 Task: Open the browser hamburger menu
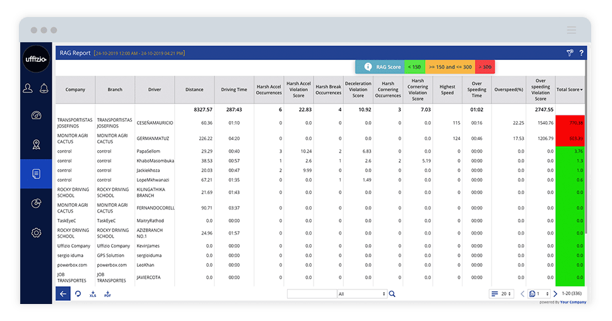[x=572, y=30]
